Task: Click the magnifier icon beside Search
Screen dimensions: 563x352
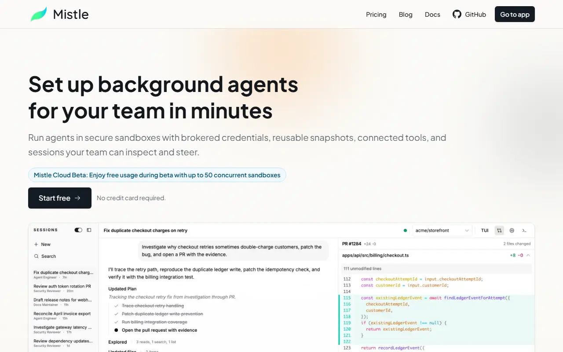Action: pos(36,256)
